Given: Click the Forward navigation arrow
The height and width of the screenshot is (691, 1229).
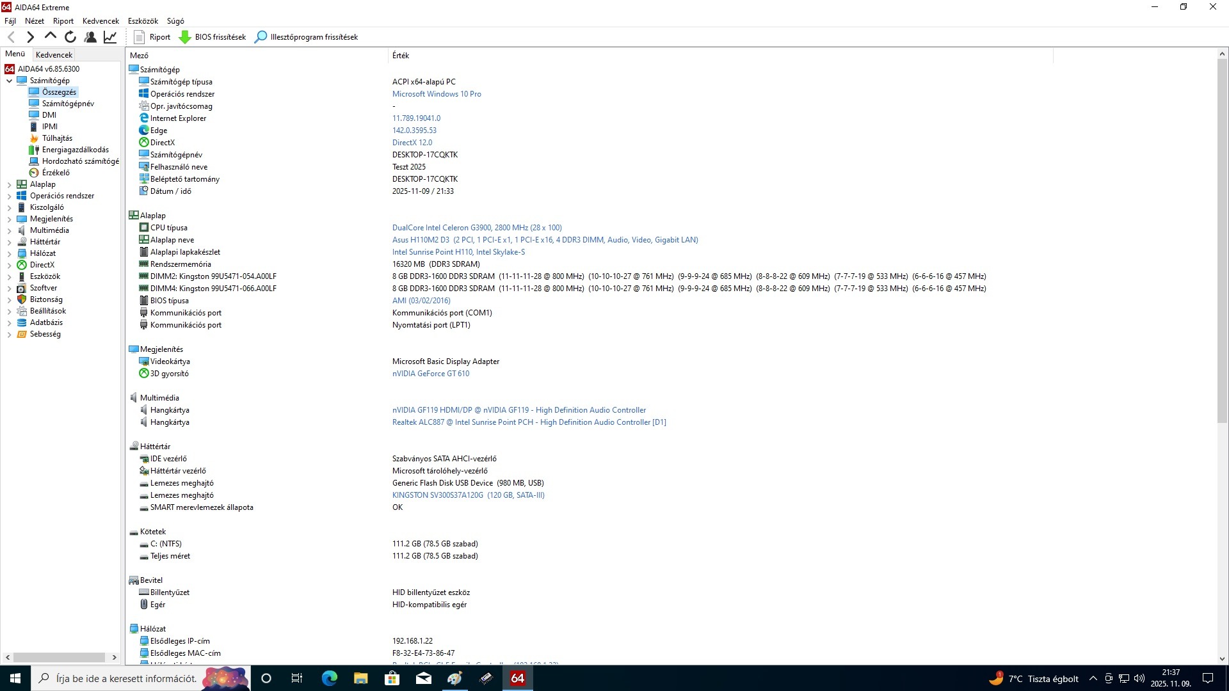Looking at the screenshot, I should point(30,37).
